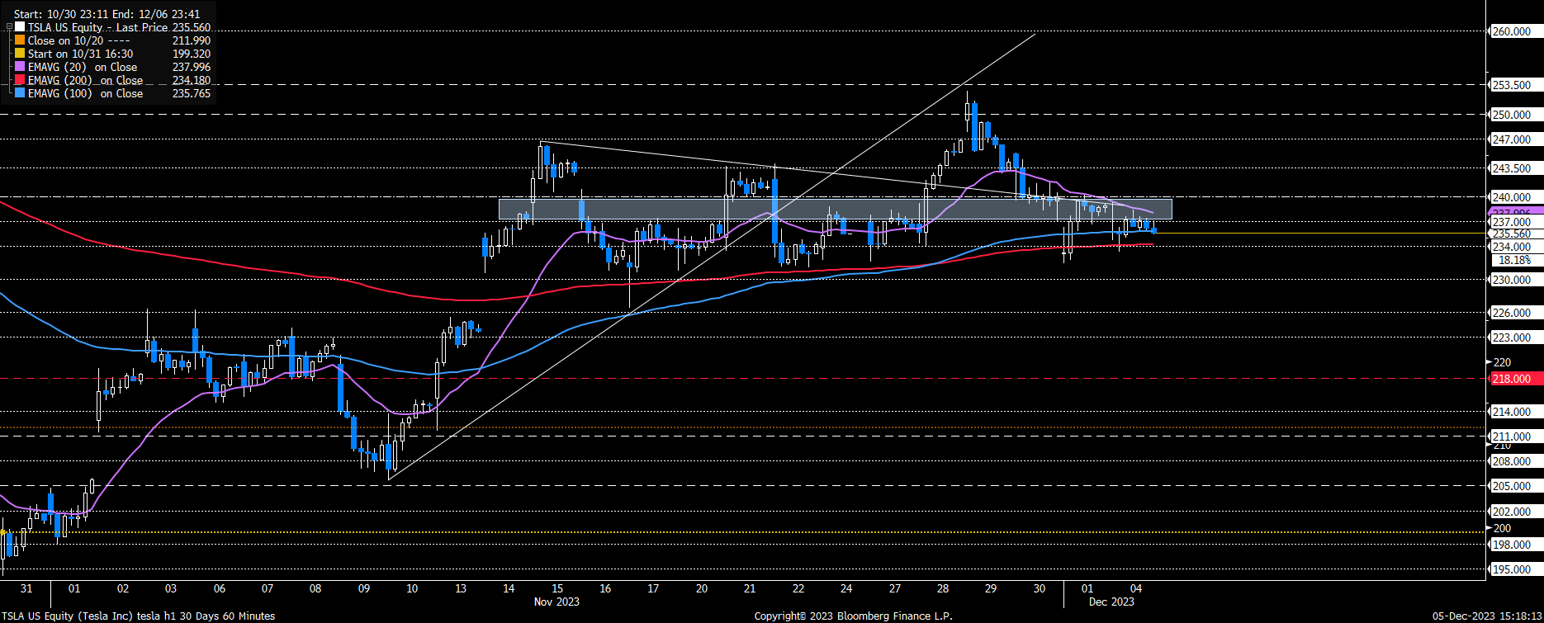Select the 'TSLA US Equity - Last Price' legend label
Viewport: 1544px width, 623px height.
coord(97,27)
